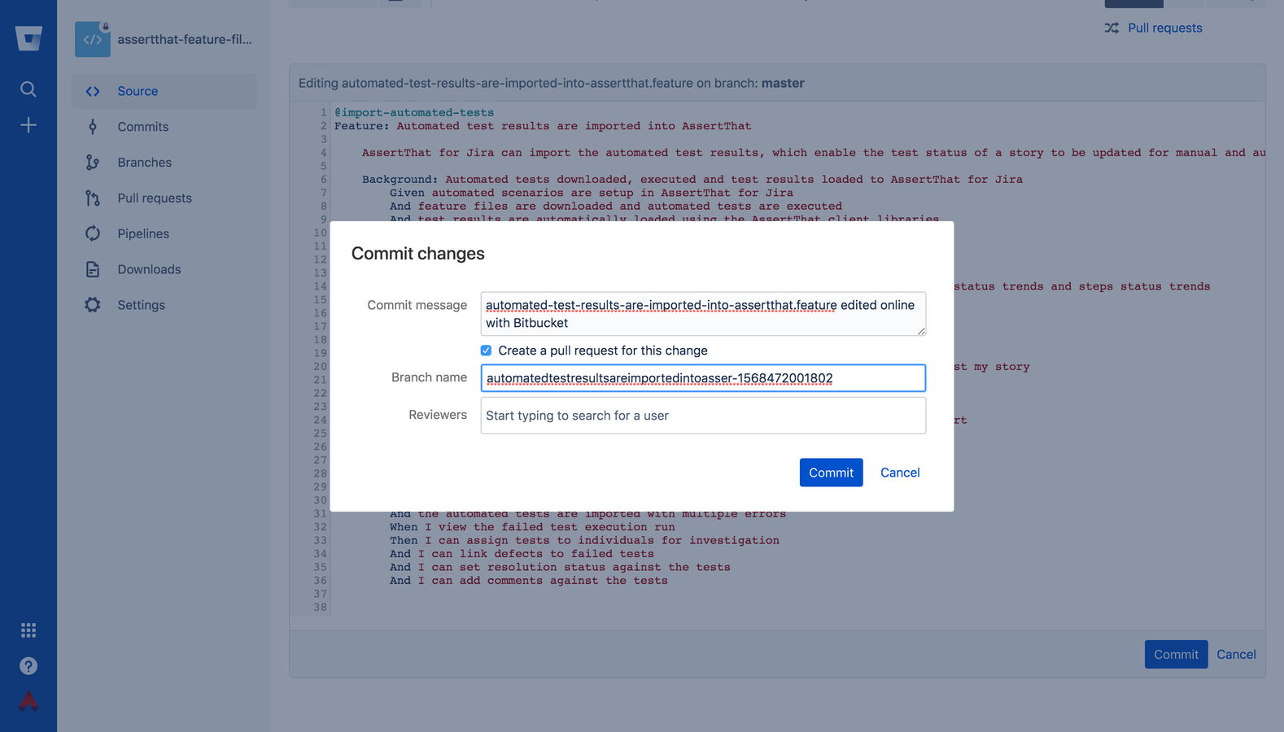The width and height of the screenshot is (1284, 732).
Task: Click the 'Then I can assign tests' line
Action: [x=584, y=540]
